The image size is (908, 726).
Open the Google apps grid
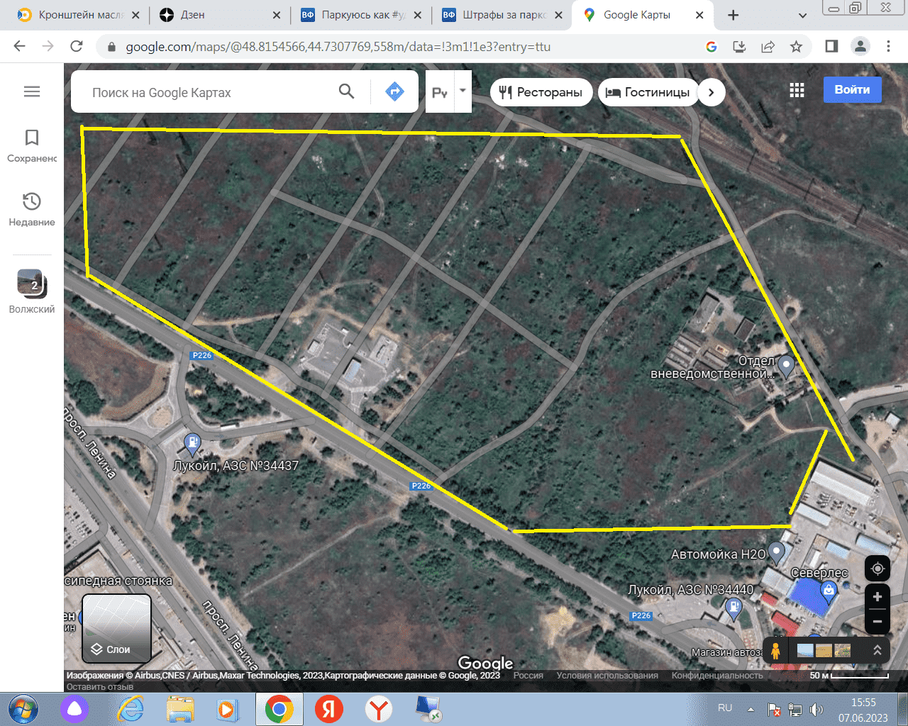[797, 90]
